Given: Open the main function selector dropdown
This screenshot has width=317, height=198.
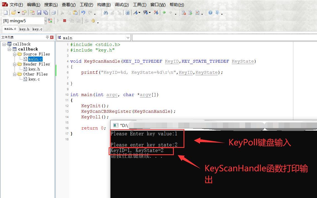Looking at the screenshot, I should 128,38.
